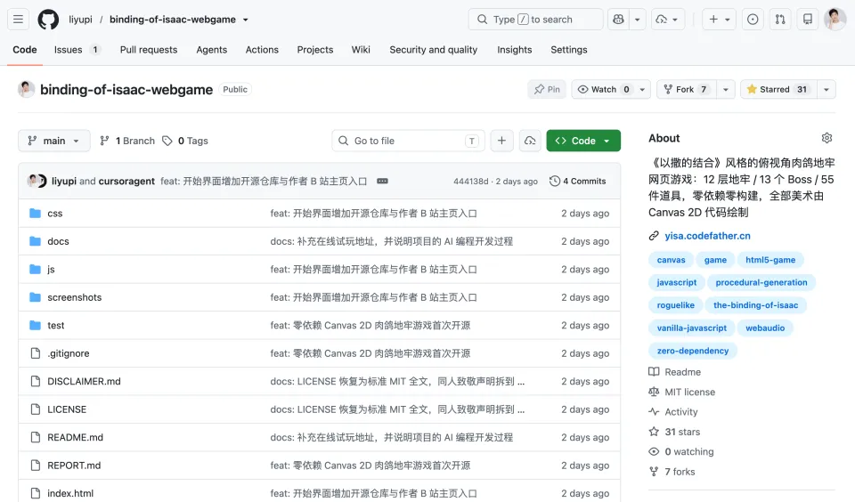Select the roguelike topic tag

click(x=676, y=305)
